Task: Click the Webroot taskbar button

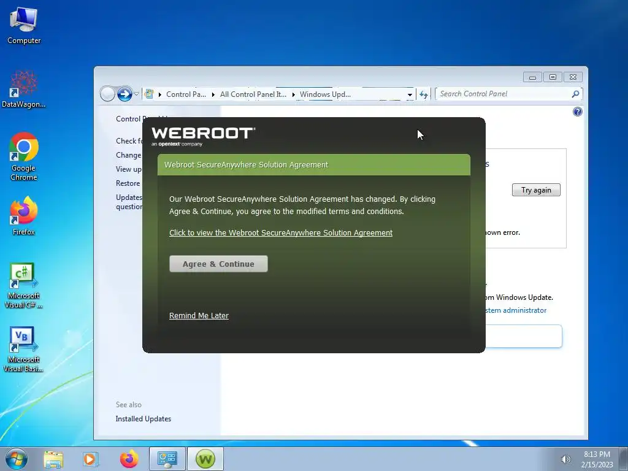Action: 205,459
